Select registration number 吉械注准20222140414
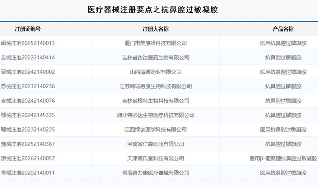The width and height of the screenshot is (318, 188). point(28,57)
